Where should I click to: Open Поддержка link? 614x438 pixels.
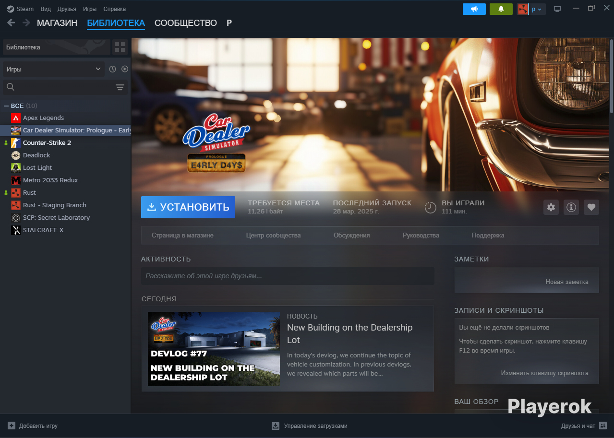488,235
